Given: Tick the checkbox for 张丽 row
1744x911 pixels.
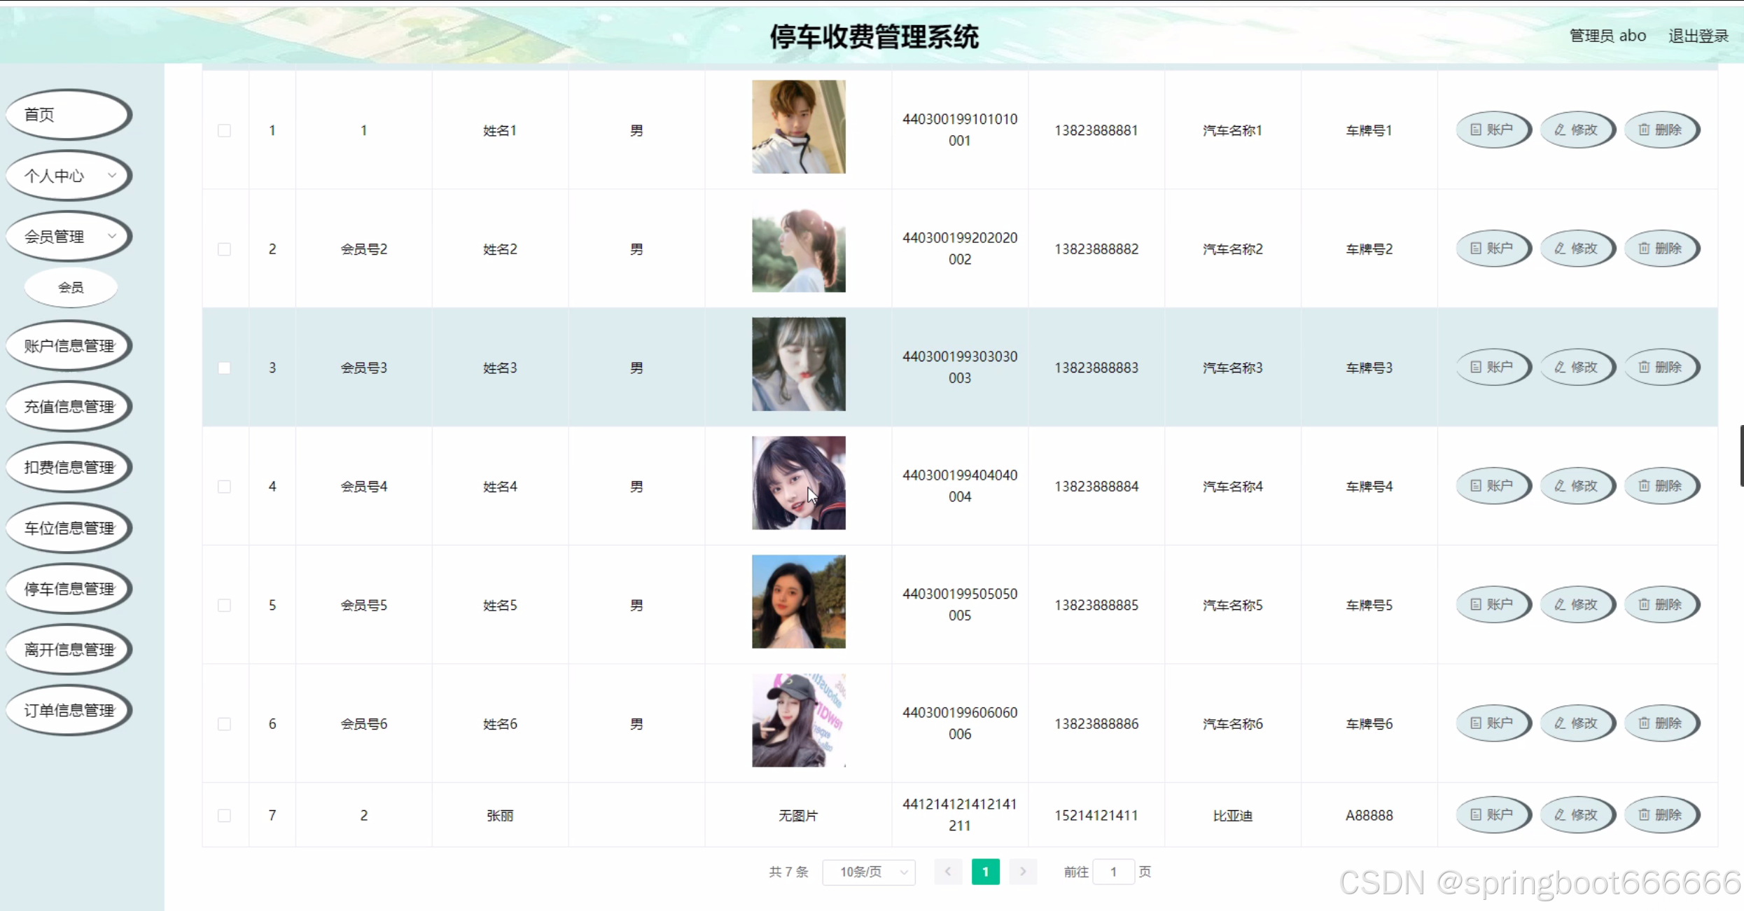Looking at the screenshot, I should point(224,815).
